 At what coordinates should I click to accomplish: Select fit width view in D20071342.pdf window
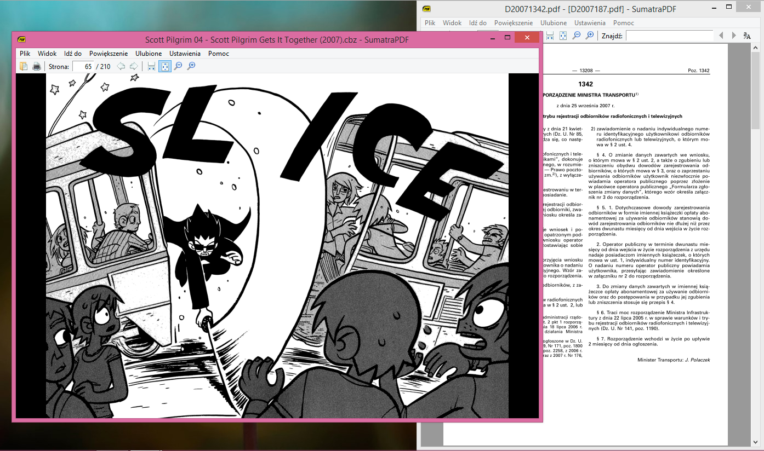tap(550, 36)
